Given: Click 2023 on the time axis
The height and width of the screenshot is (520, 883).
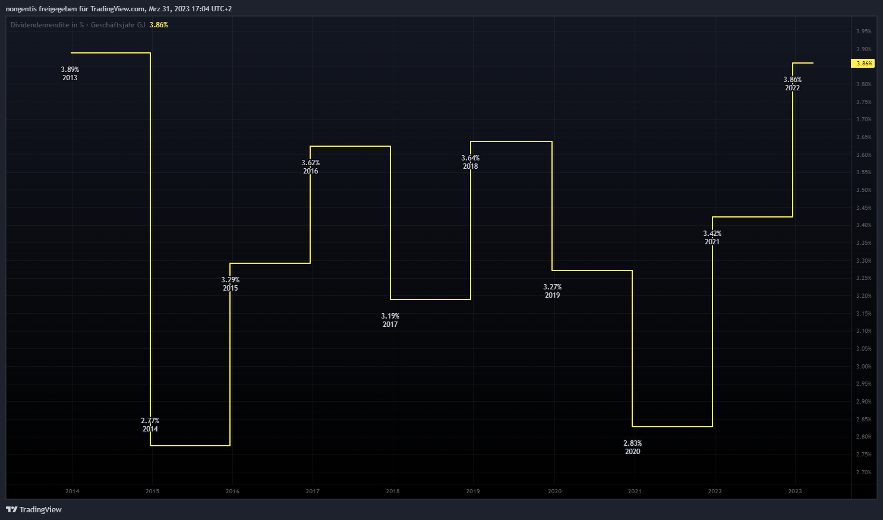Looking at the screenshot, I should click(x=795, y=491).
